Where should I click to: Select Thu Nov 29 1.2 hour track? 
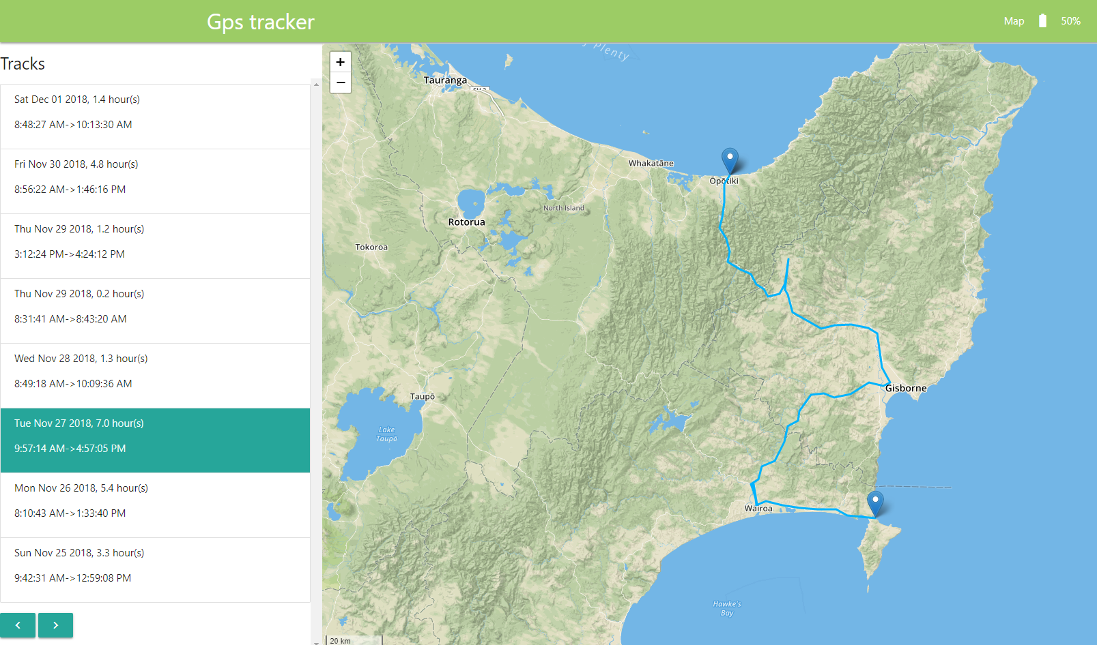pos(155,246)
